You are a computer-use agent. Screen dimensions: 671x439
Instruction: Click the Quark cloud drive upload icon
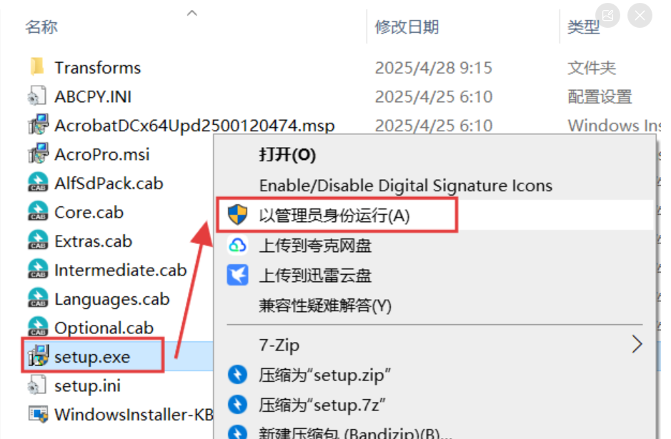[237, 246]
